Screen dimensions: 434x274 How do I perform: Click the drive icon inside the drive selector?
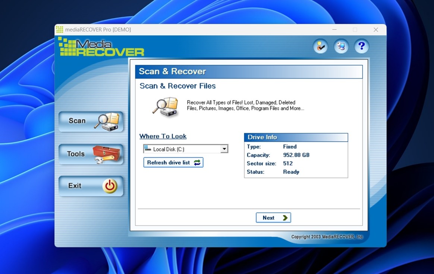(x=148, y=149)
